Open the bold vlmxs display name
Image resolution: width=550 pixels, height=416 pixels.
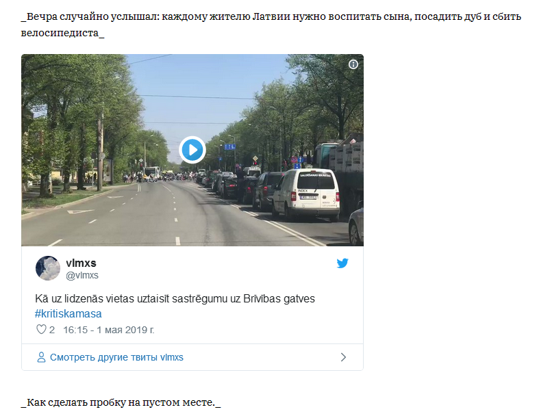click(x=81, y=263)
